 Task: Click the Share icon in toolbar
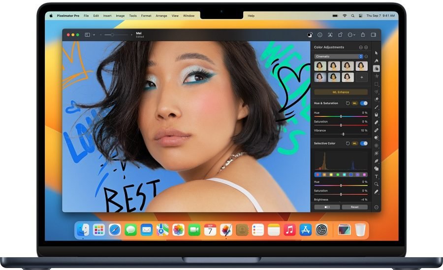[363, 35]
